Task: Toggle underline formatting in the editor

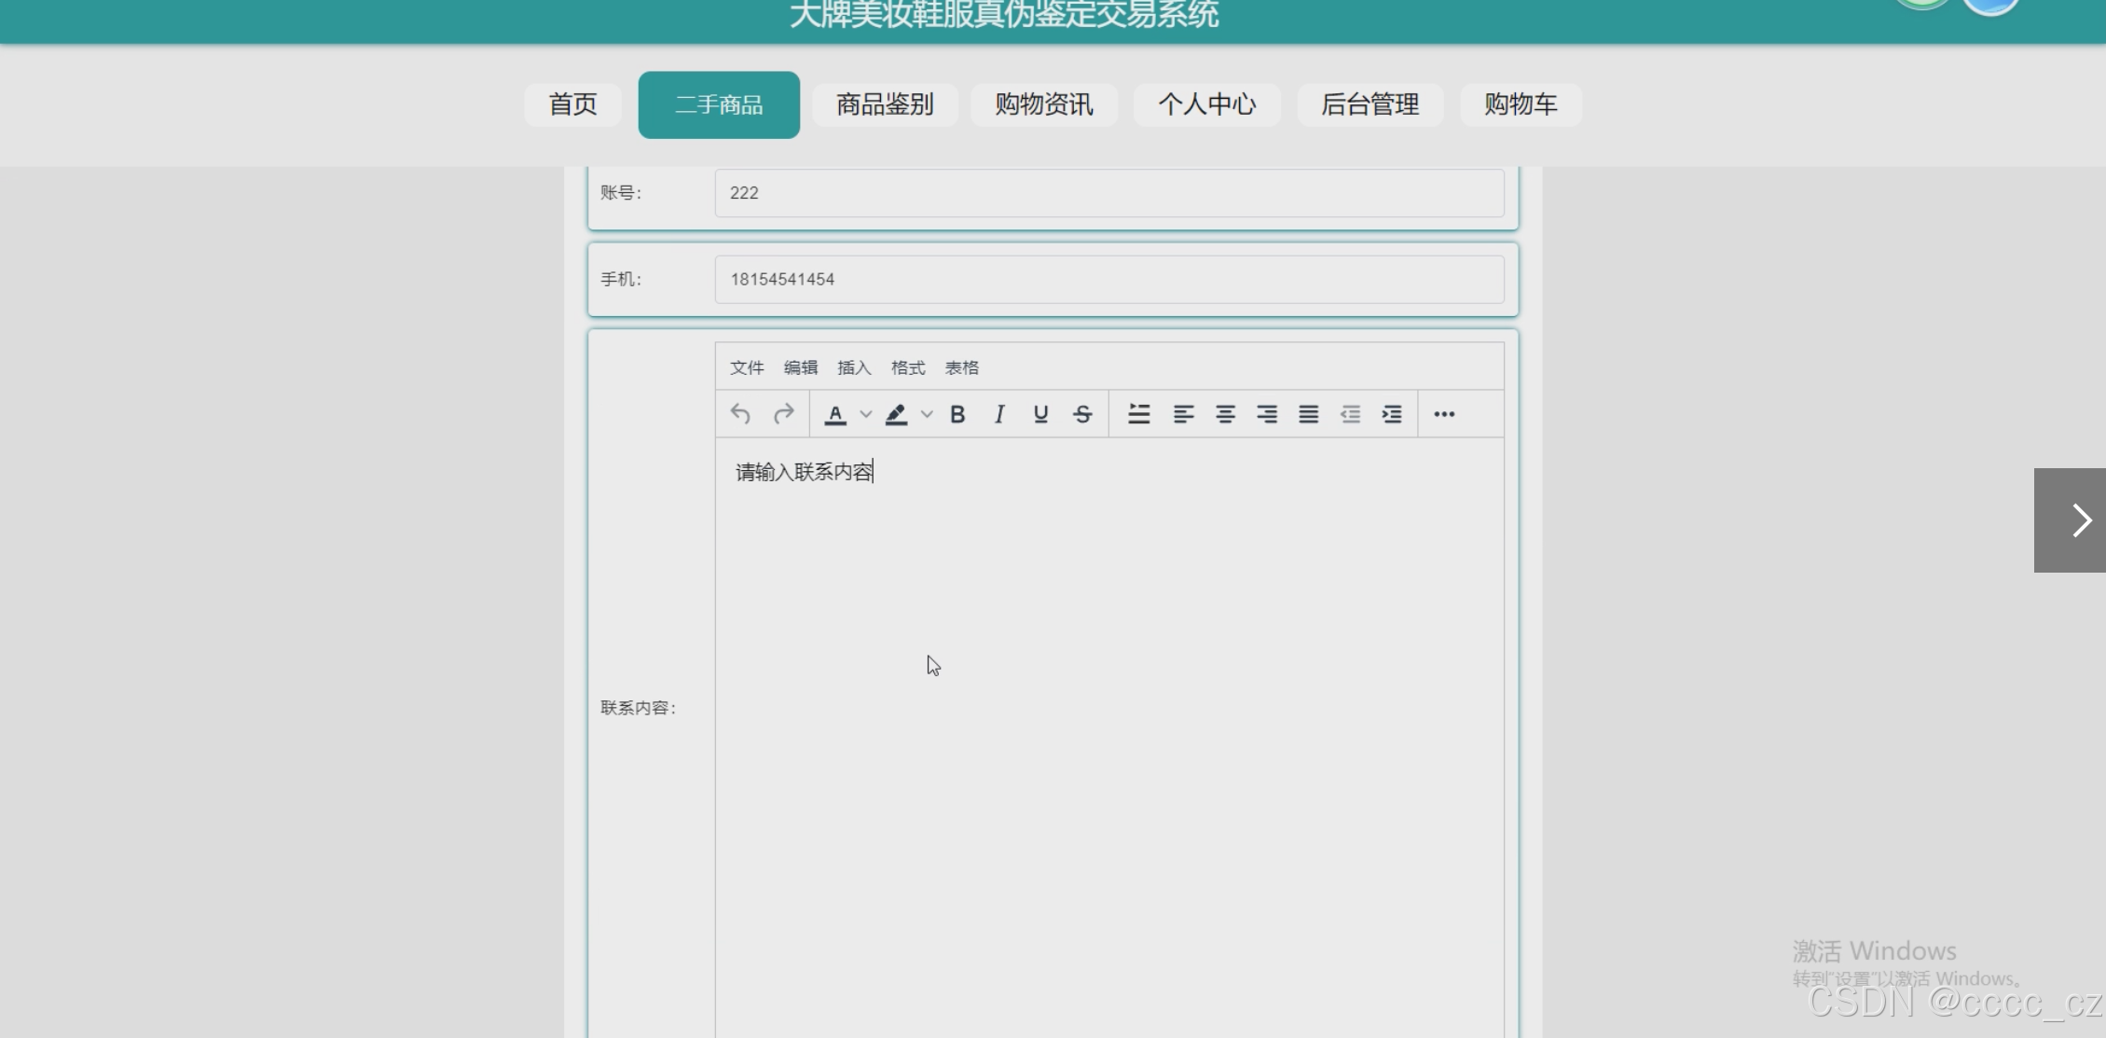Action: pos(1040,414)
